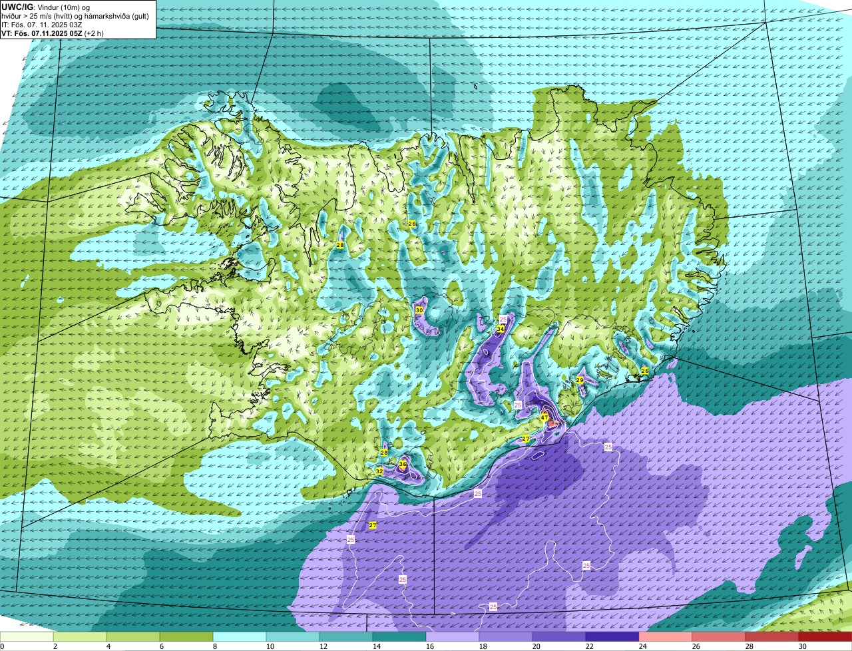Click the legend scale number 28
The image size is (852, 651).
(x=749, y=646)
